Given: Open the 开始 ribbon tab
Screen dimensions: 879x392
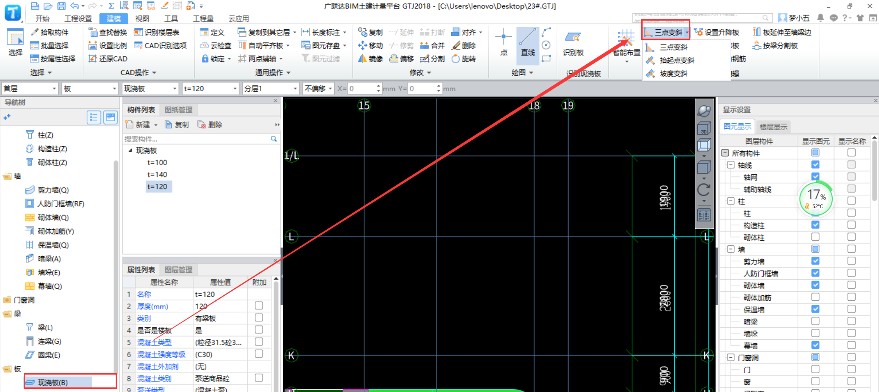Looking at the screenshot, I should coord(42,18).
